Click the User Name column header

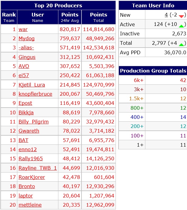click(38, 17)
